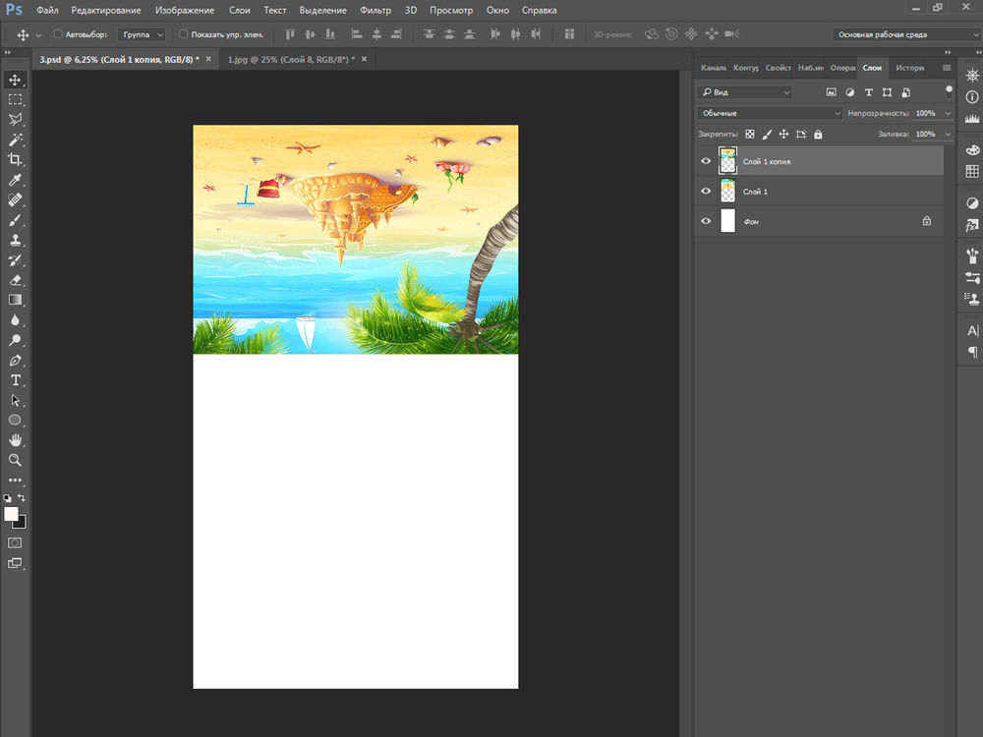The width and height of the screenshot is (983, 737).
Task: Open the Фильтр menu
Action: 375,10
